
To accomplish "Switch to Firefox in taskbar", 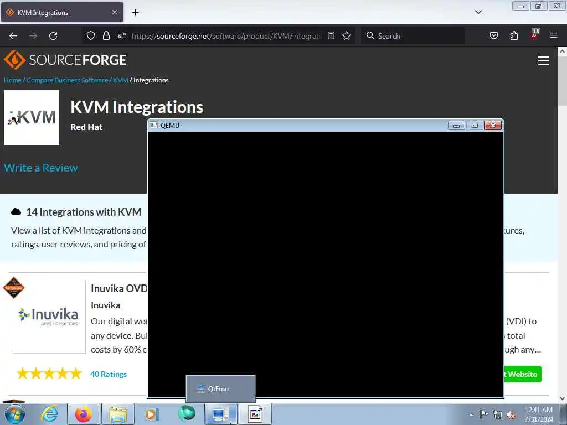I will coord(84,414).
